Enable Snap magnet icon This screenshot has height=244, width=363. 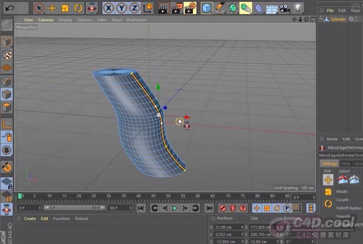pyautogui.click(x=6, y=167)
